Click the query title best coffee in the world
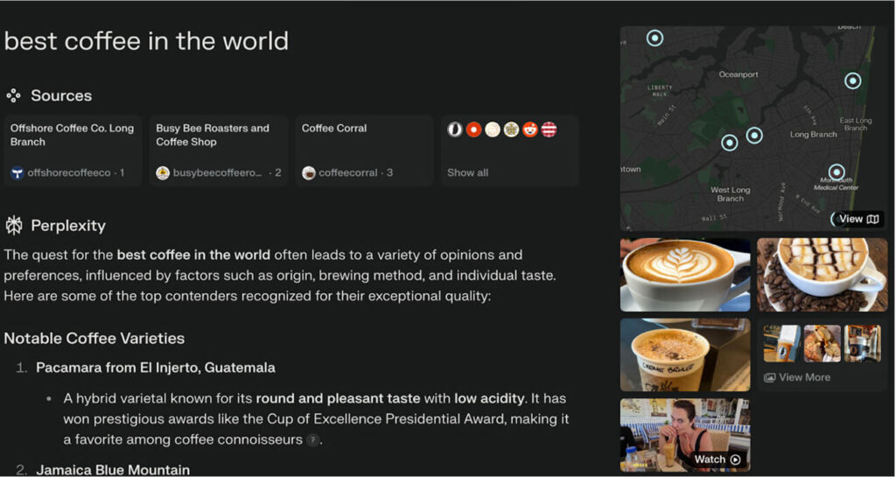Viewport: 896px width, 477px height. pos(146,41)
